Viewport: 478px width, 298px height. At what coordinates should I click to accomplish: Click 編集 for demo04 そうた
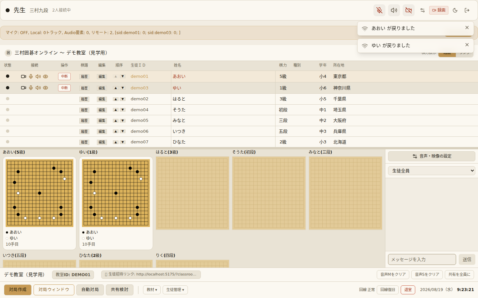click(x=102, y=110)
